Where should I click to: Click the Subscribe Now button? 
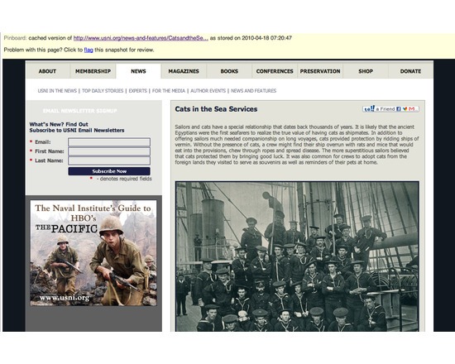point(109,171)
